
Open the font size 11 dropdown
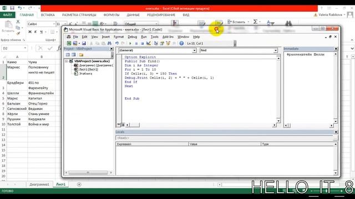coord(65,24)
